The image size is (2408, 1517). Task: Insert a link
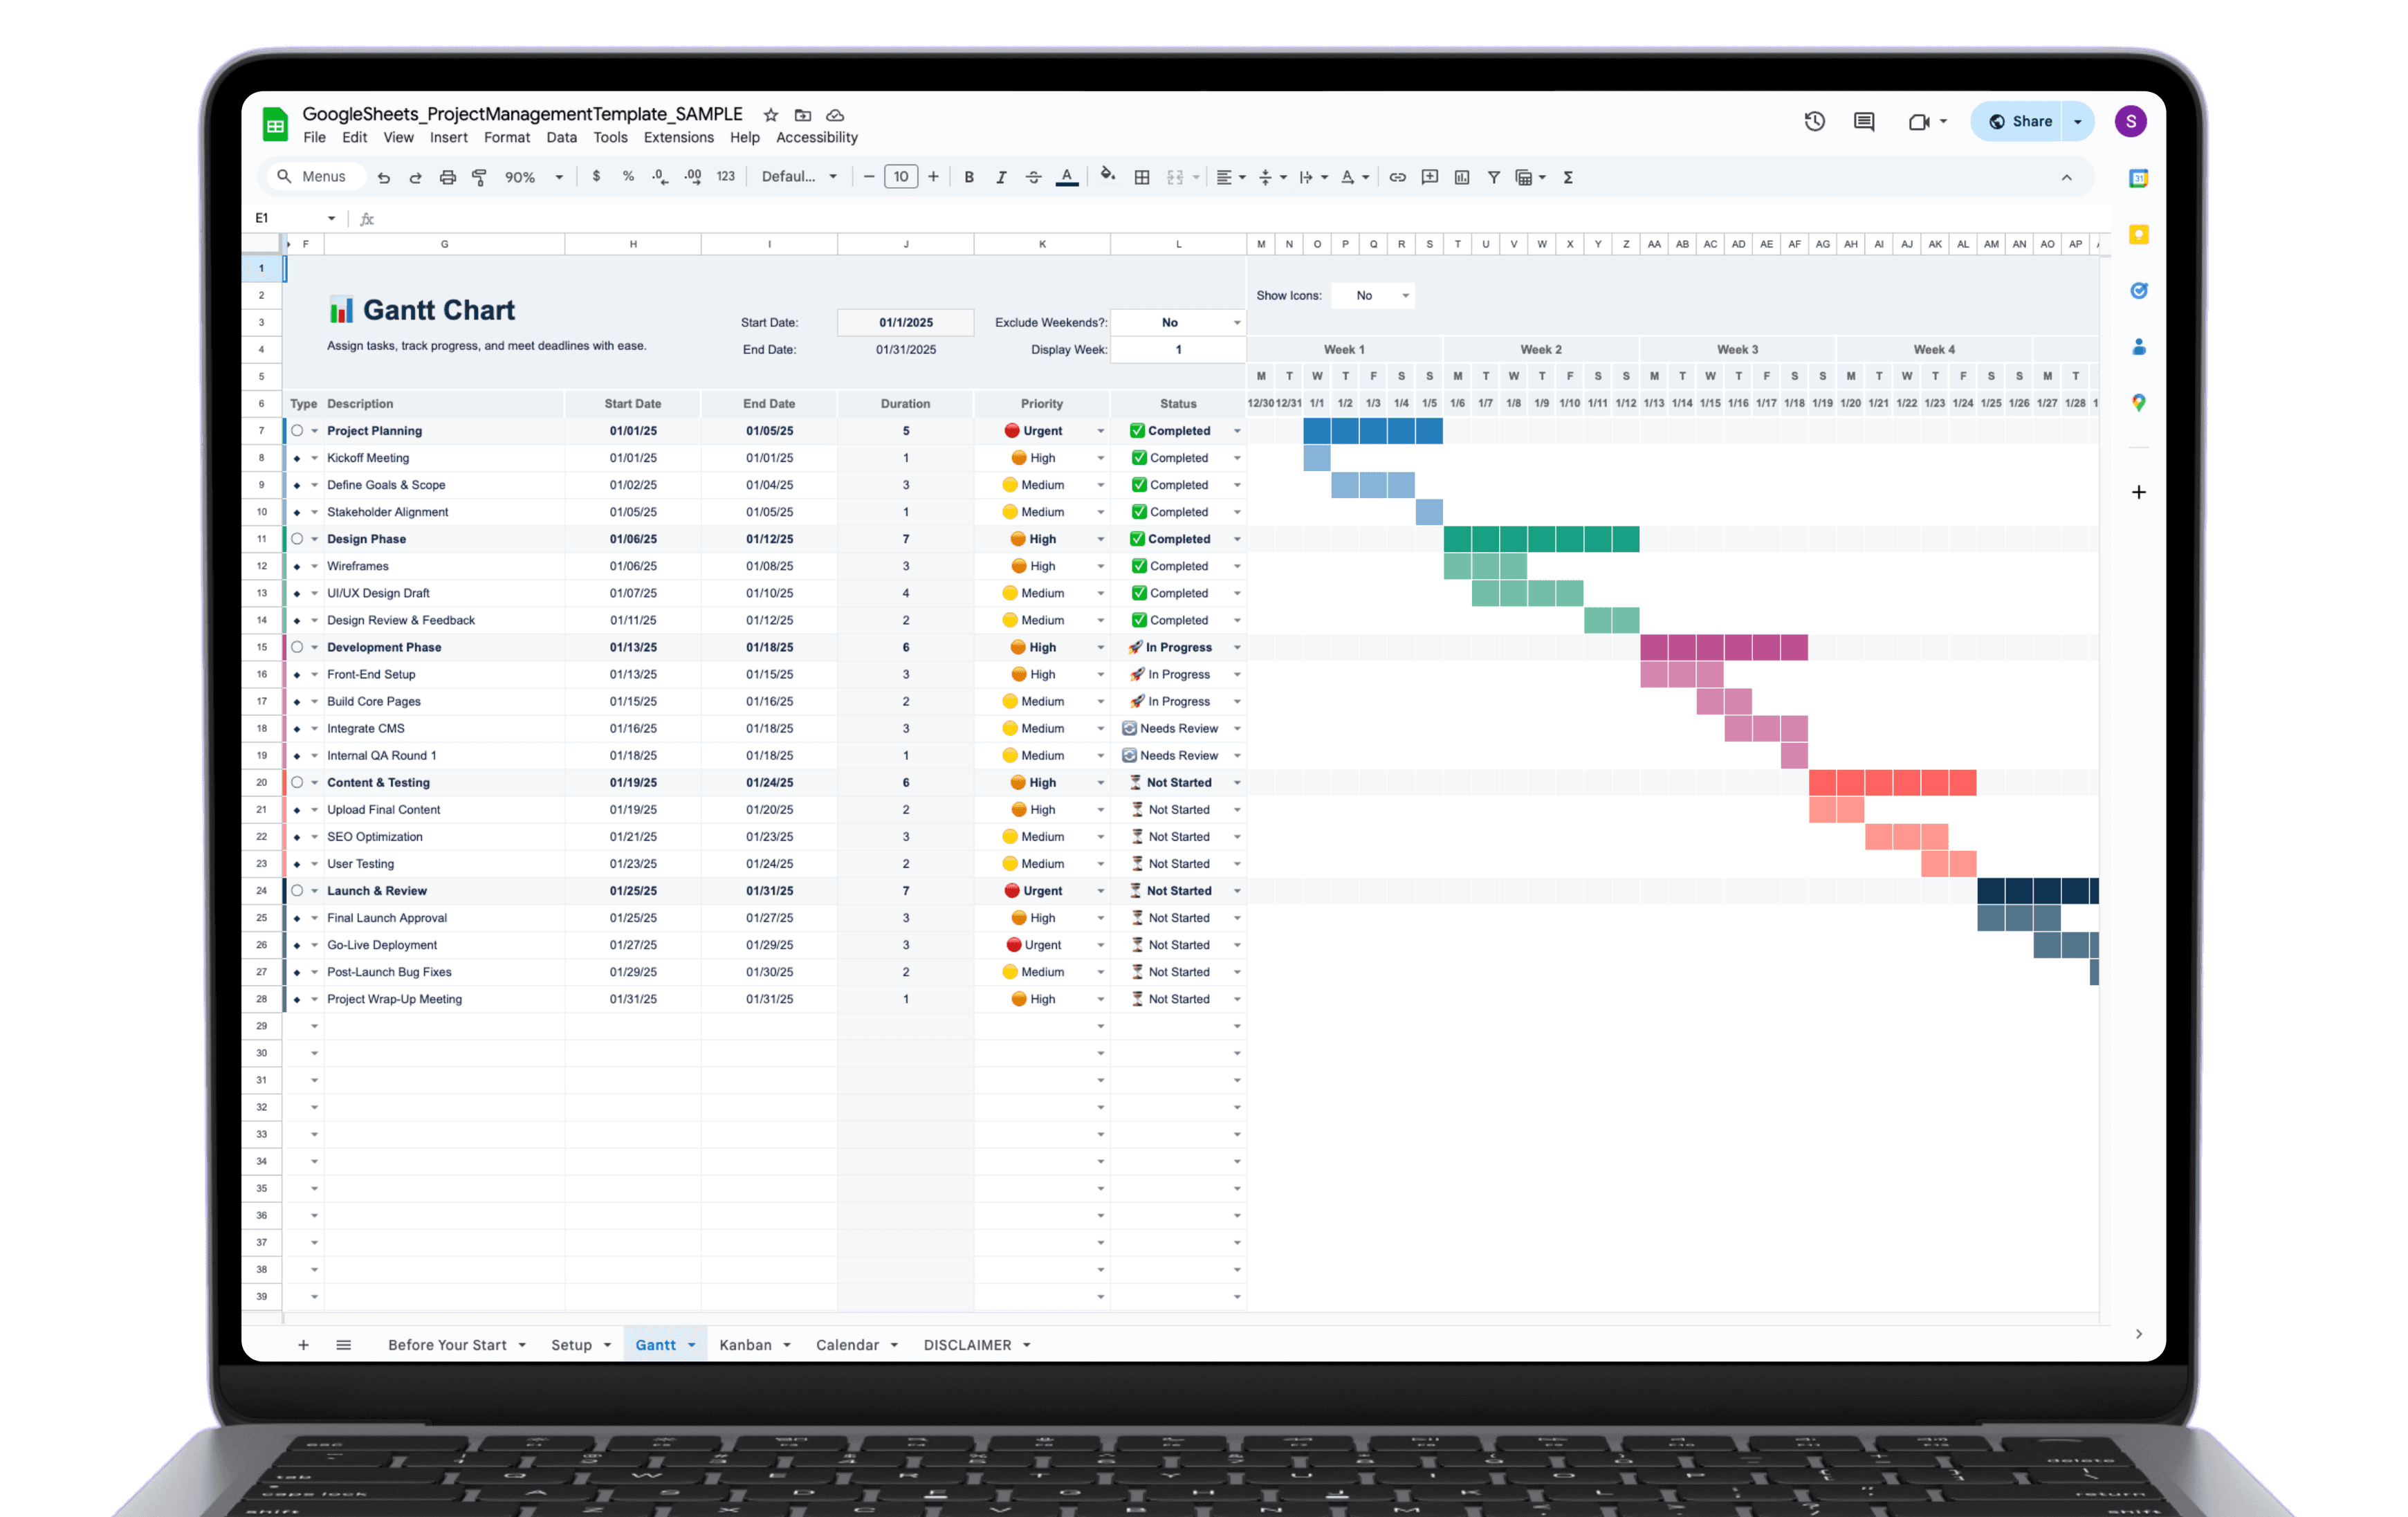(x=1397, y=177)
